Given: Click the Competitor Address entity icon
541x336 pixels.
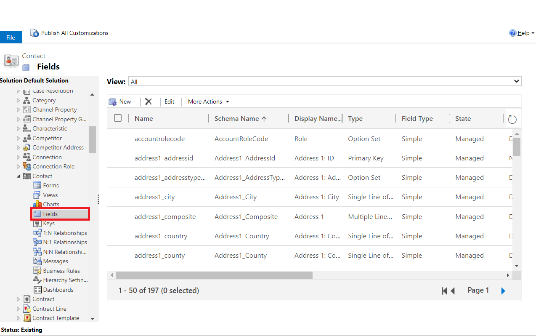Looking at the screenshot, I should pos(27,147).
